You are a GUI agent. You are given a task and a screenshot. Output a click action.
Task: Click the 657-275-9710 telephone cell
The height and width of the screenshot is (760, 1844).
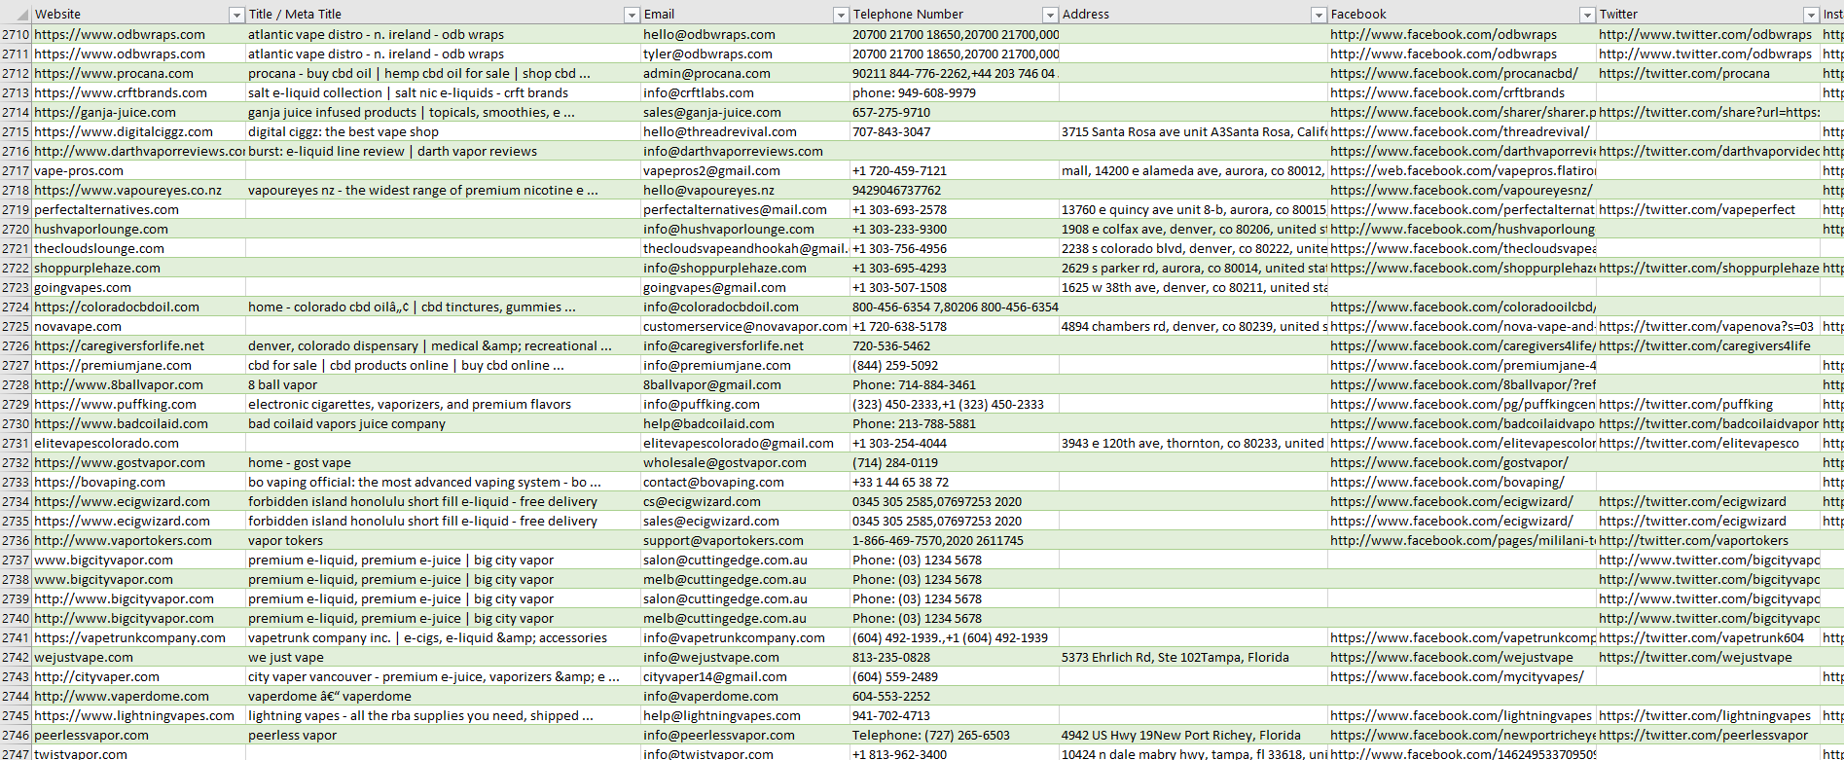[x=954, y=112]
